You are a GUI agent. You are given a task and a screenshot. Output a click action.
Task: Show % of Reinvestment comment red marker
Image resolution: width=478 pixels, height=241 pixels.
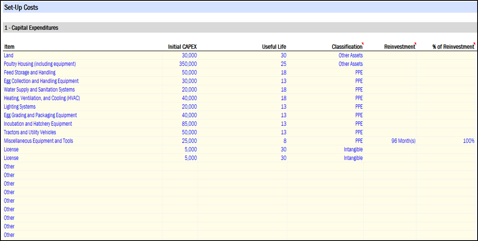point(474,44)
